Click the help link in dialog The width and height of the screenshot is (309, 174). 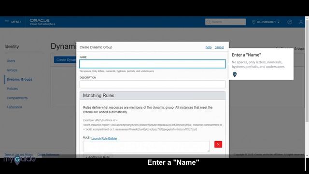[x=209, y=47]
